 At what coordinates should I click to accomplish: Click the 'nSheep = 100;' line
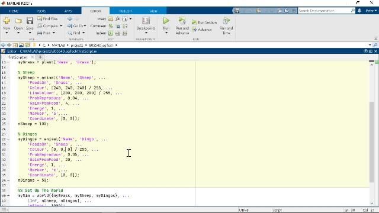33,124
